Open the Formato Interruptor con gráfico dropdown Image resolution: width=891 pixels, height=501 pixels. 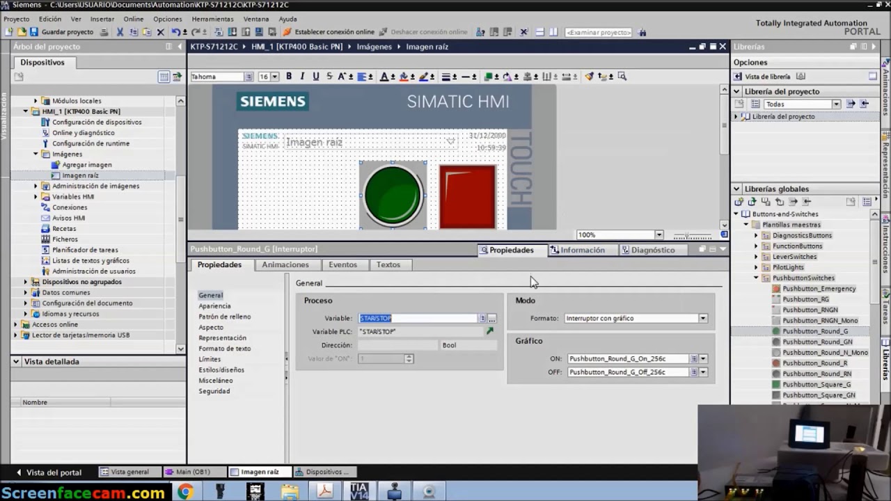coord(702,318)
